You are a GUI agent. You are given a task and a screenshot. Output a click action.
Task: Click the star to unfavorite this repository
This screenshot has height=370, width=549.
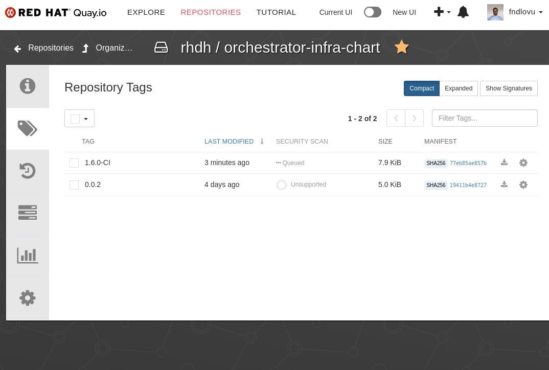tap(402, 47)
